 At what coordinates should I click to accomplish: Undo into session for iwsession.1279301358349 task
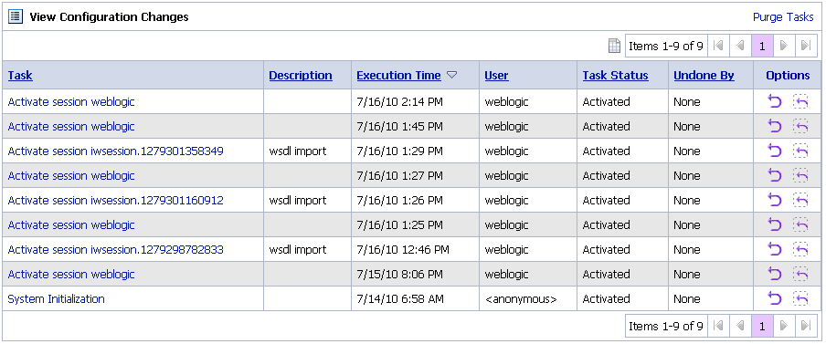point(800,151)
